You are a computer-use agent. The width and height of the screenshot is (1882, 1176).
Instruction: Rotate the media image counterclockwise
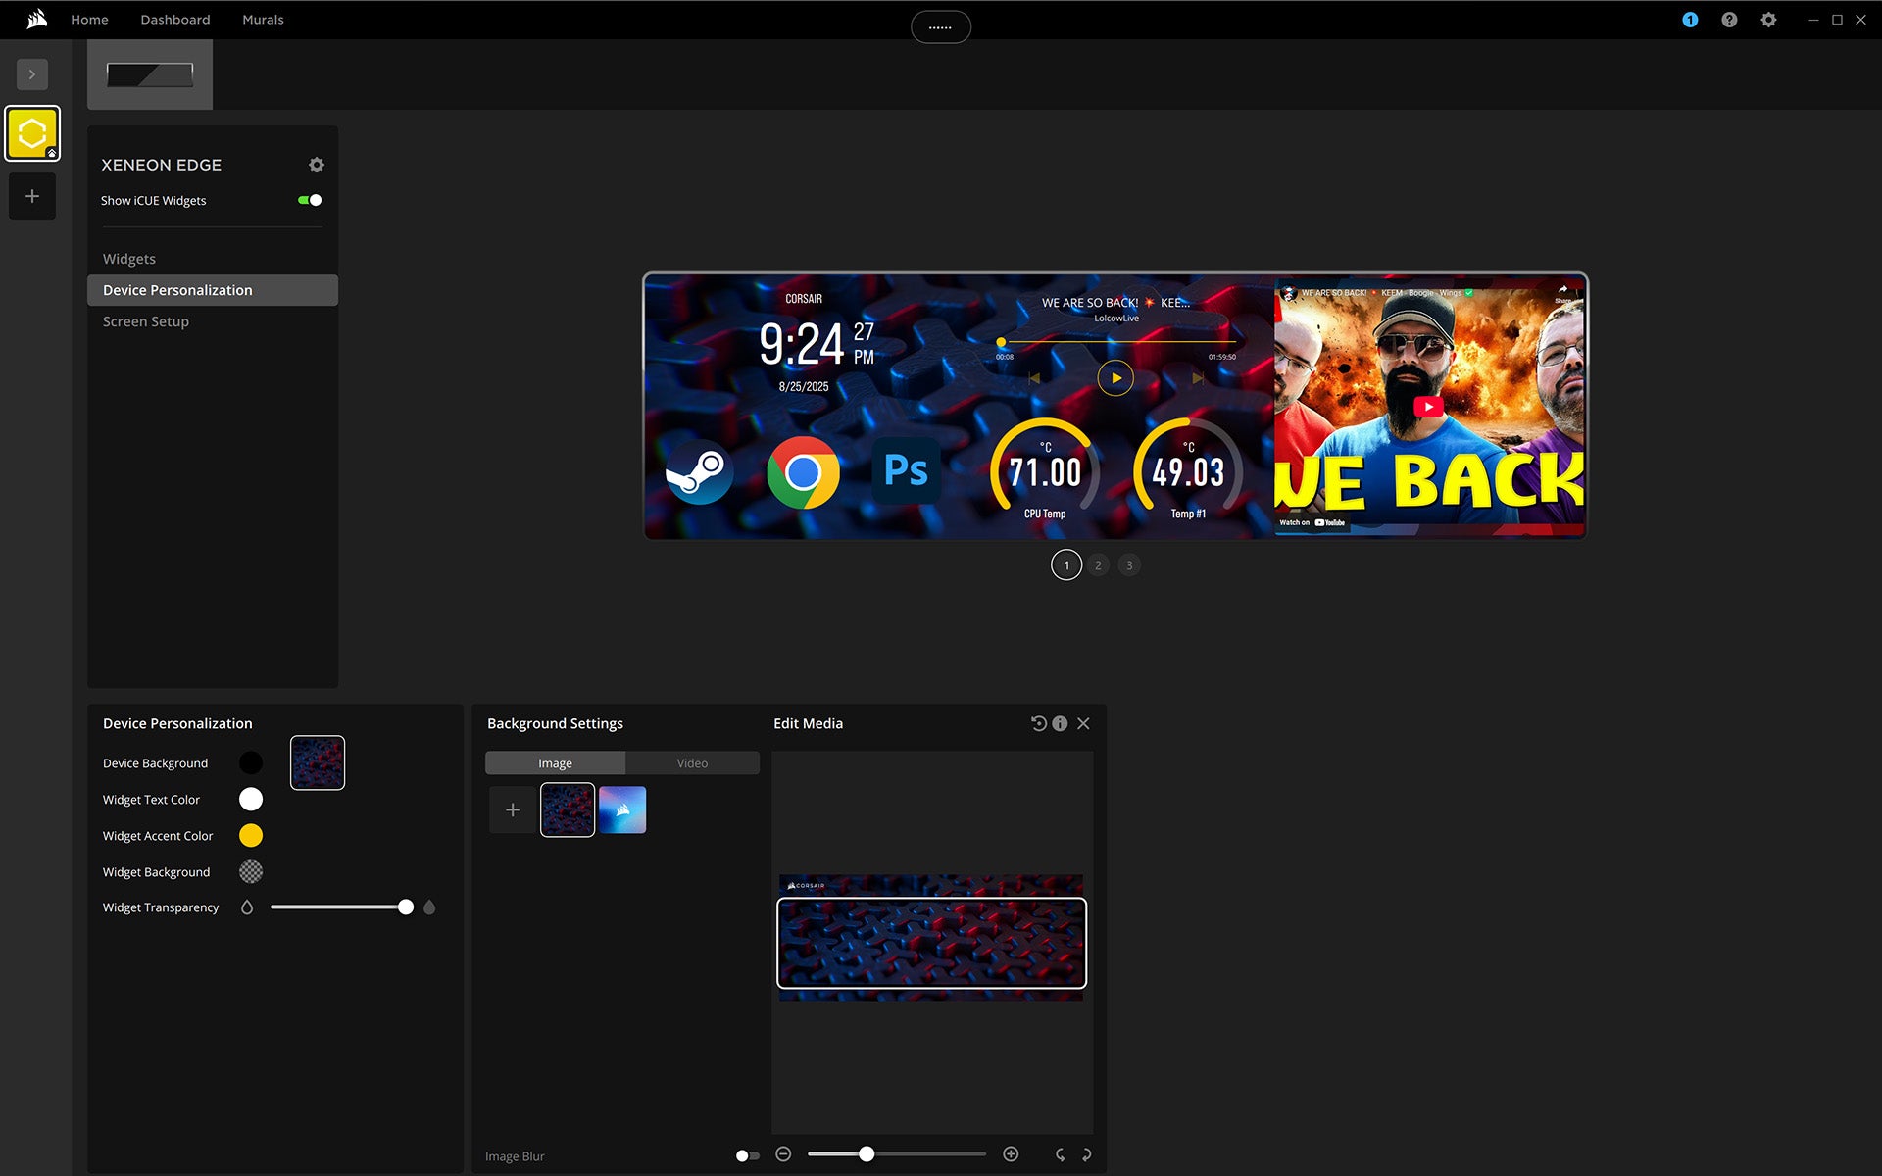1060,1154
